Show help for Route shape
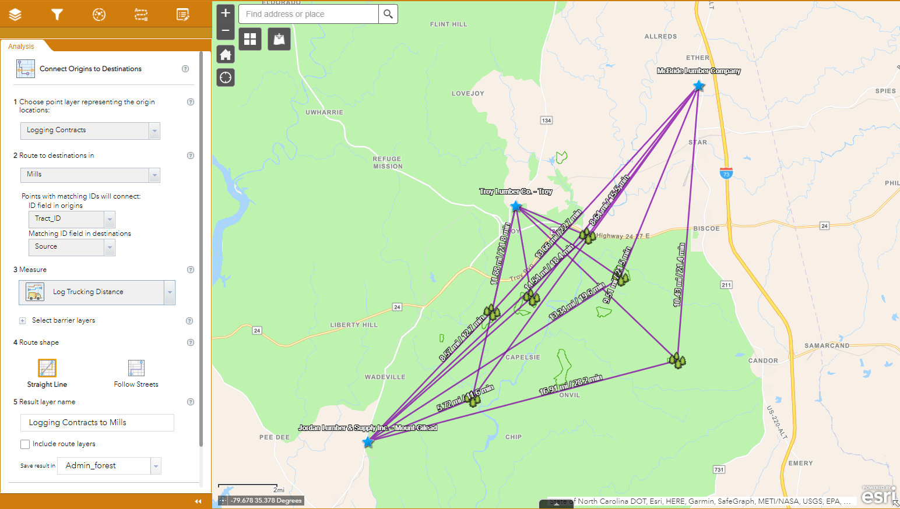This screenshot has width=900, height=509. 190,342
